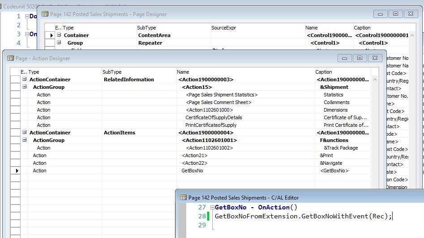This screenshot has width=424, height=238.
Task: Click code line 28 in C/AL Editor
Action: (303, 216)
